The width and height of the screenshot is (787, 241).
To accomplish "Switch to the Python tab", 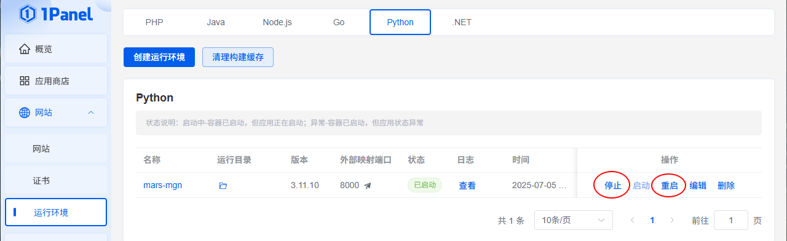I will click(x=400, y=22).
